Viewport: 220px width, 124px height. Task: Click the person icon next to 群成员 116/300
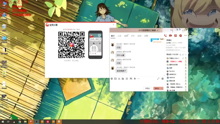(x=183, y=55)
